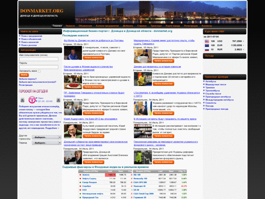Open the Пригородные поезда link
The height and width of the screenshot is (199, 265).
(x=217, y=109)
